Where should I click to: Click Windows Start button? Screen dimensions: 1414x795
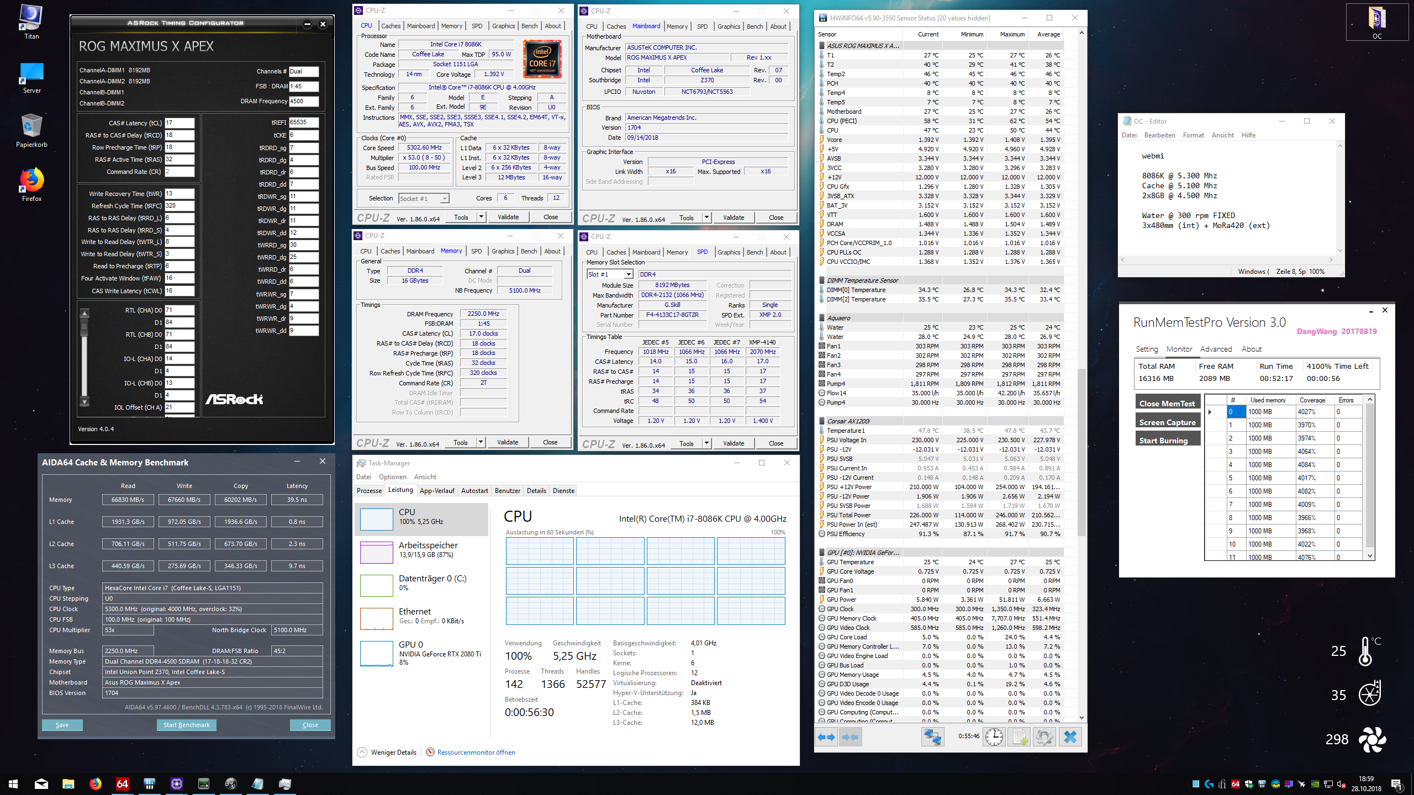pos(13,783)
